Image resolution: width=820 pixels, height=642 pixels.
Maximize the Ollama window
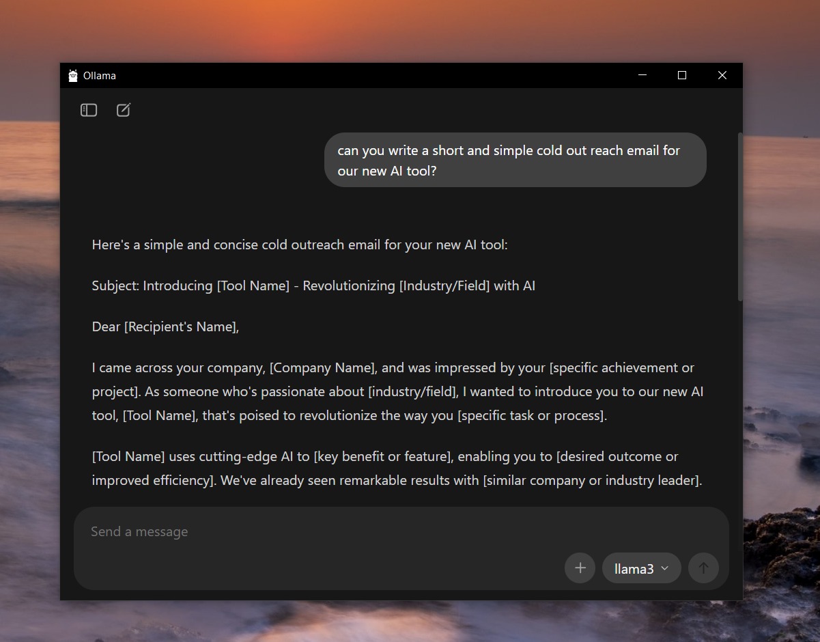pyautogui.click(x=681, y=76)
